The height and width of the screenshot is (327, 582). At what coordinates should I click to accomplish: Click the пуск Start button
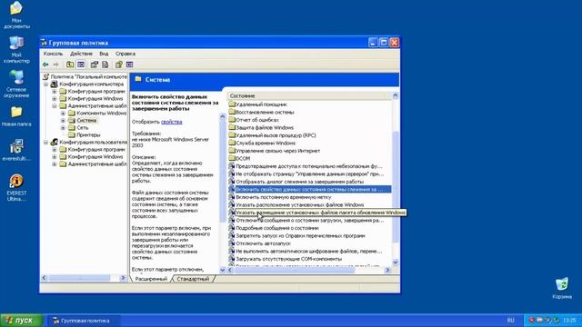coord(22,321)
